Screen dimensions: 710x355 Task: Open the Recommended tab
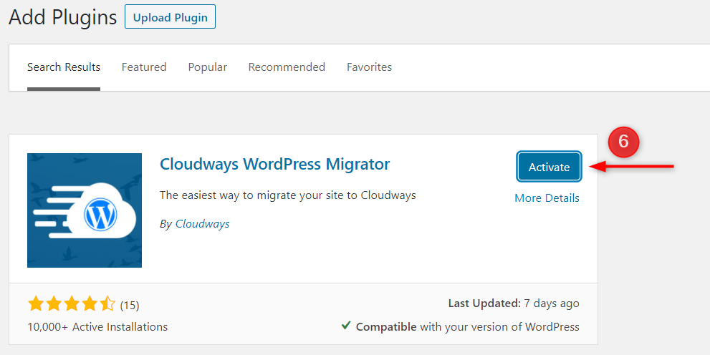click(x=287, y=67)
